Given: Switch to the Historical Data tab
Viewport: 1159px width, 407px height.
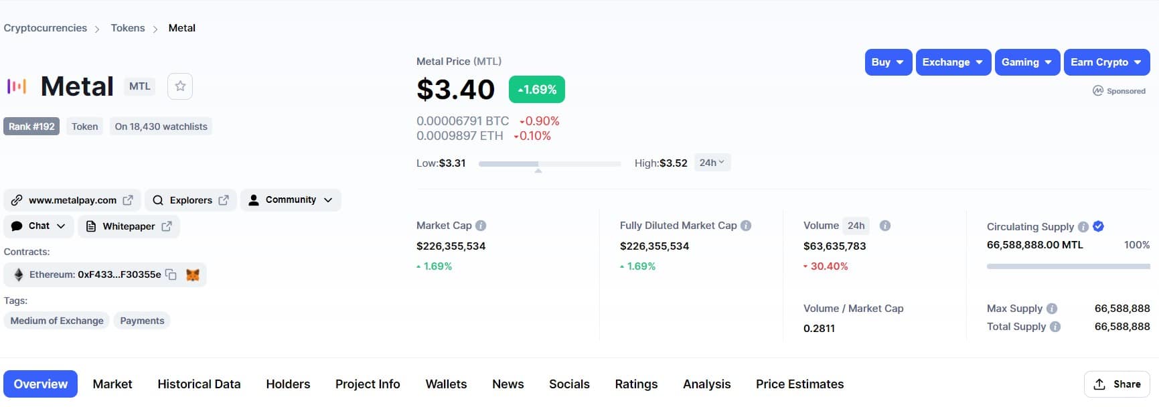Looking at the screenshot, I should (199, 384).
